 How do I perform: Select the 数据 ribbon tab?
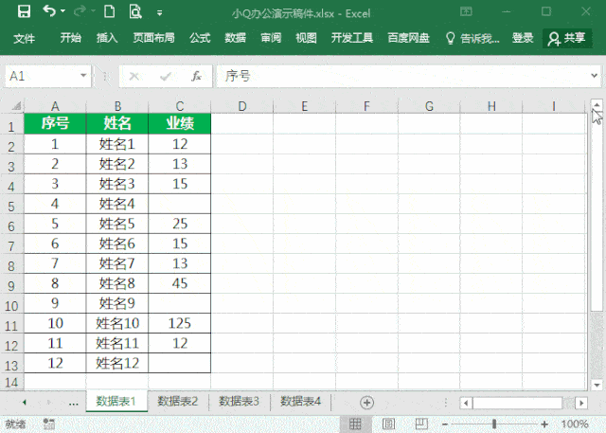pyautogui.click(x=236, y=38)
